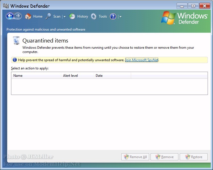Image resolution: width=213 pixels, height=170 pixels.
Task: Click the Scan magnifying glass icon
Action: [x=48, y=16]
